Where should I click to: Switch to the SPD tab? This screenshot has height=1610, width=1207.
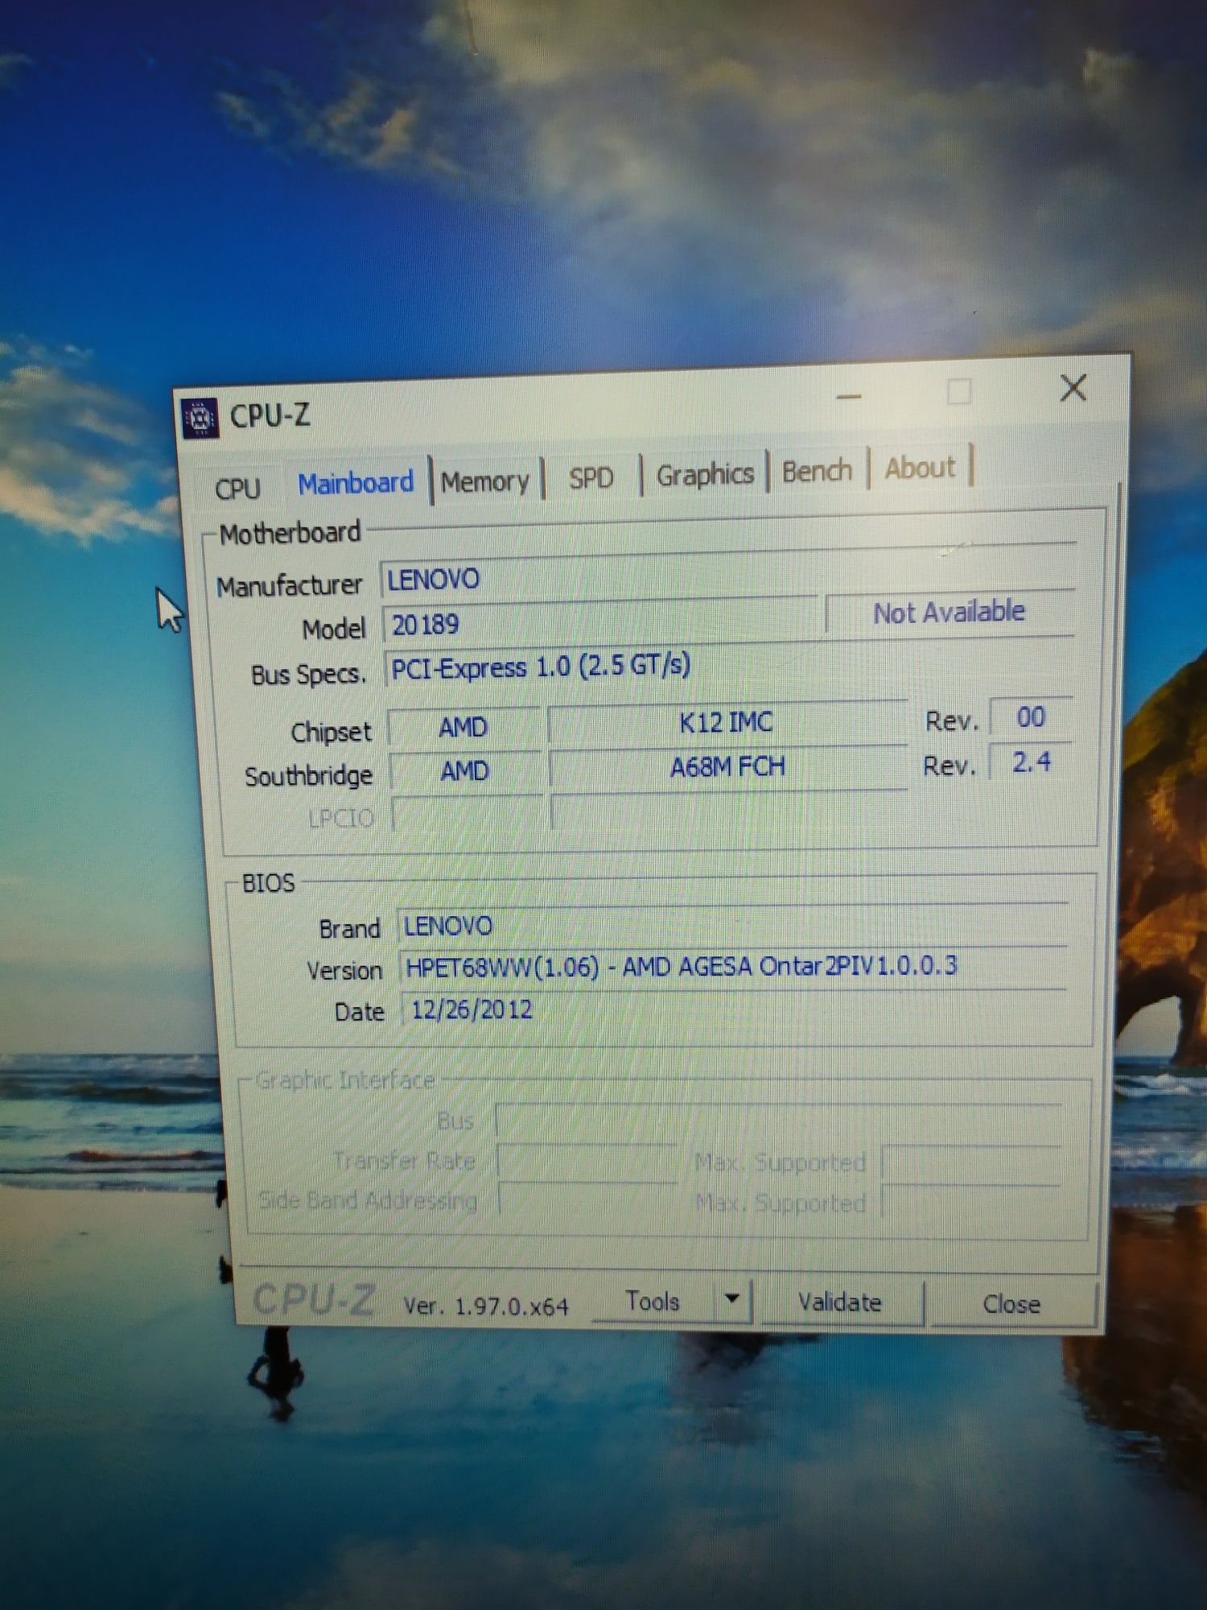pos(591,477)
